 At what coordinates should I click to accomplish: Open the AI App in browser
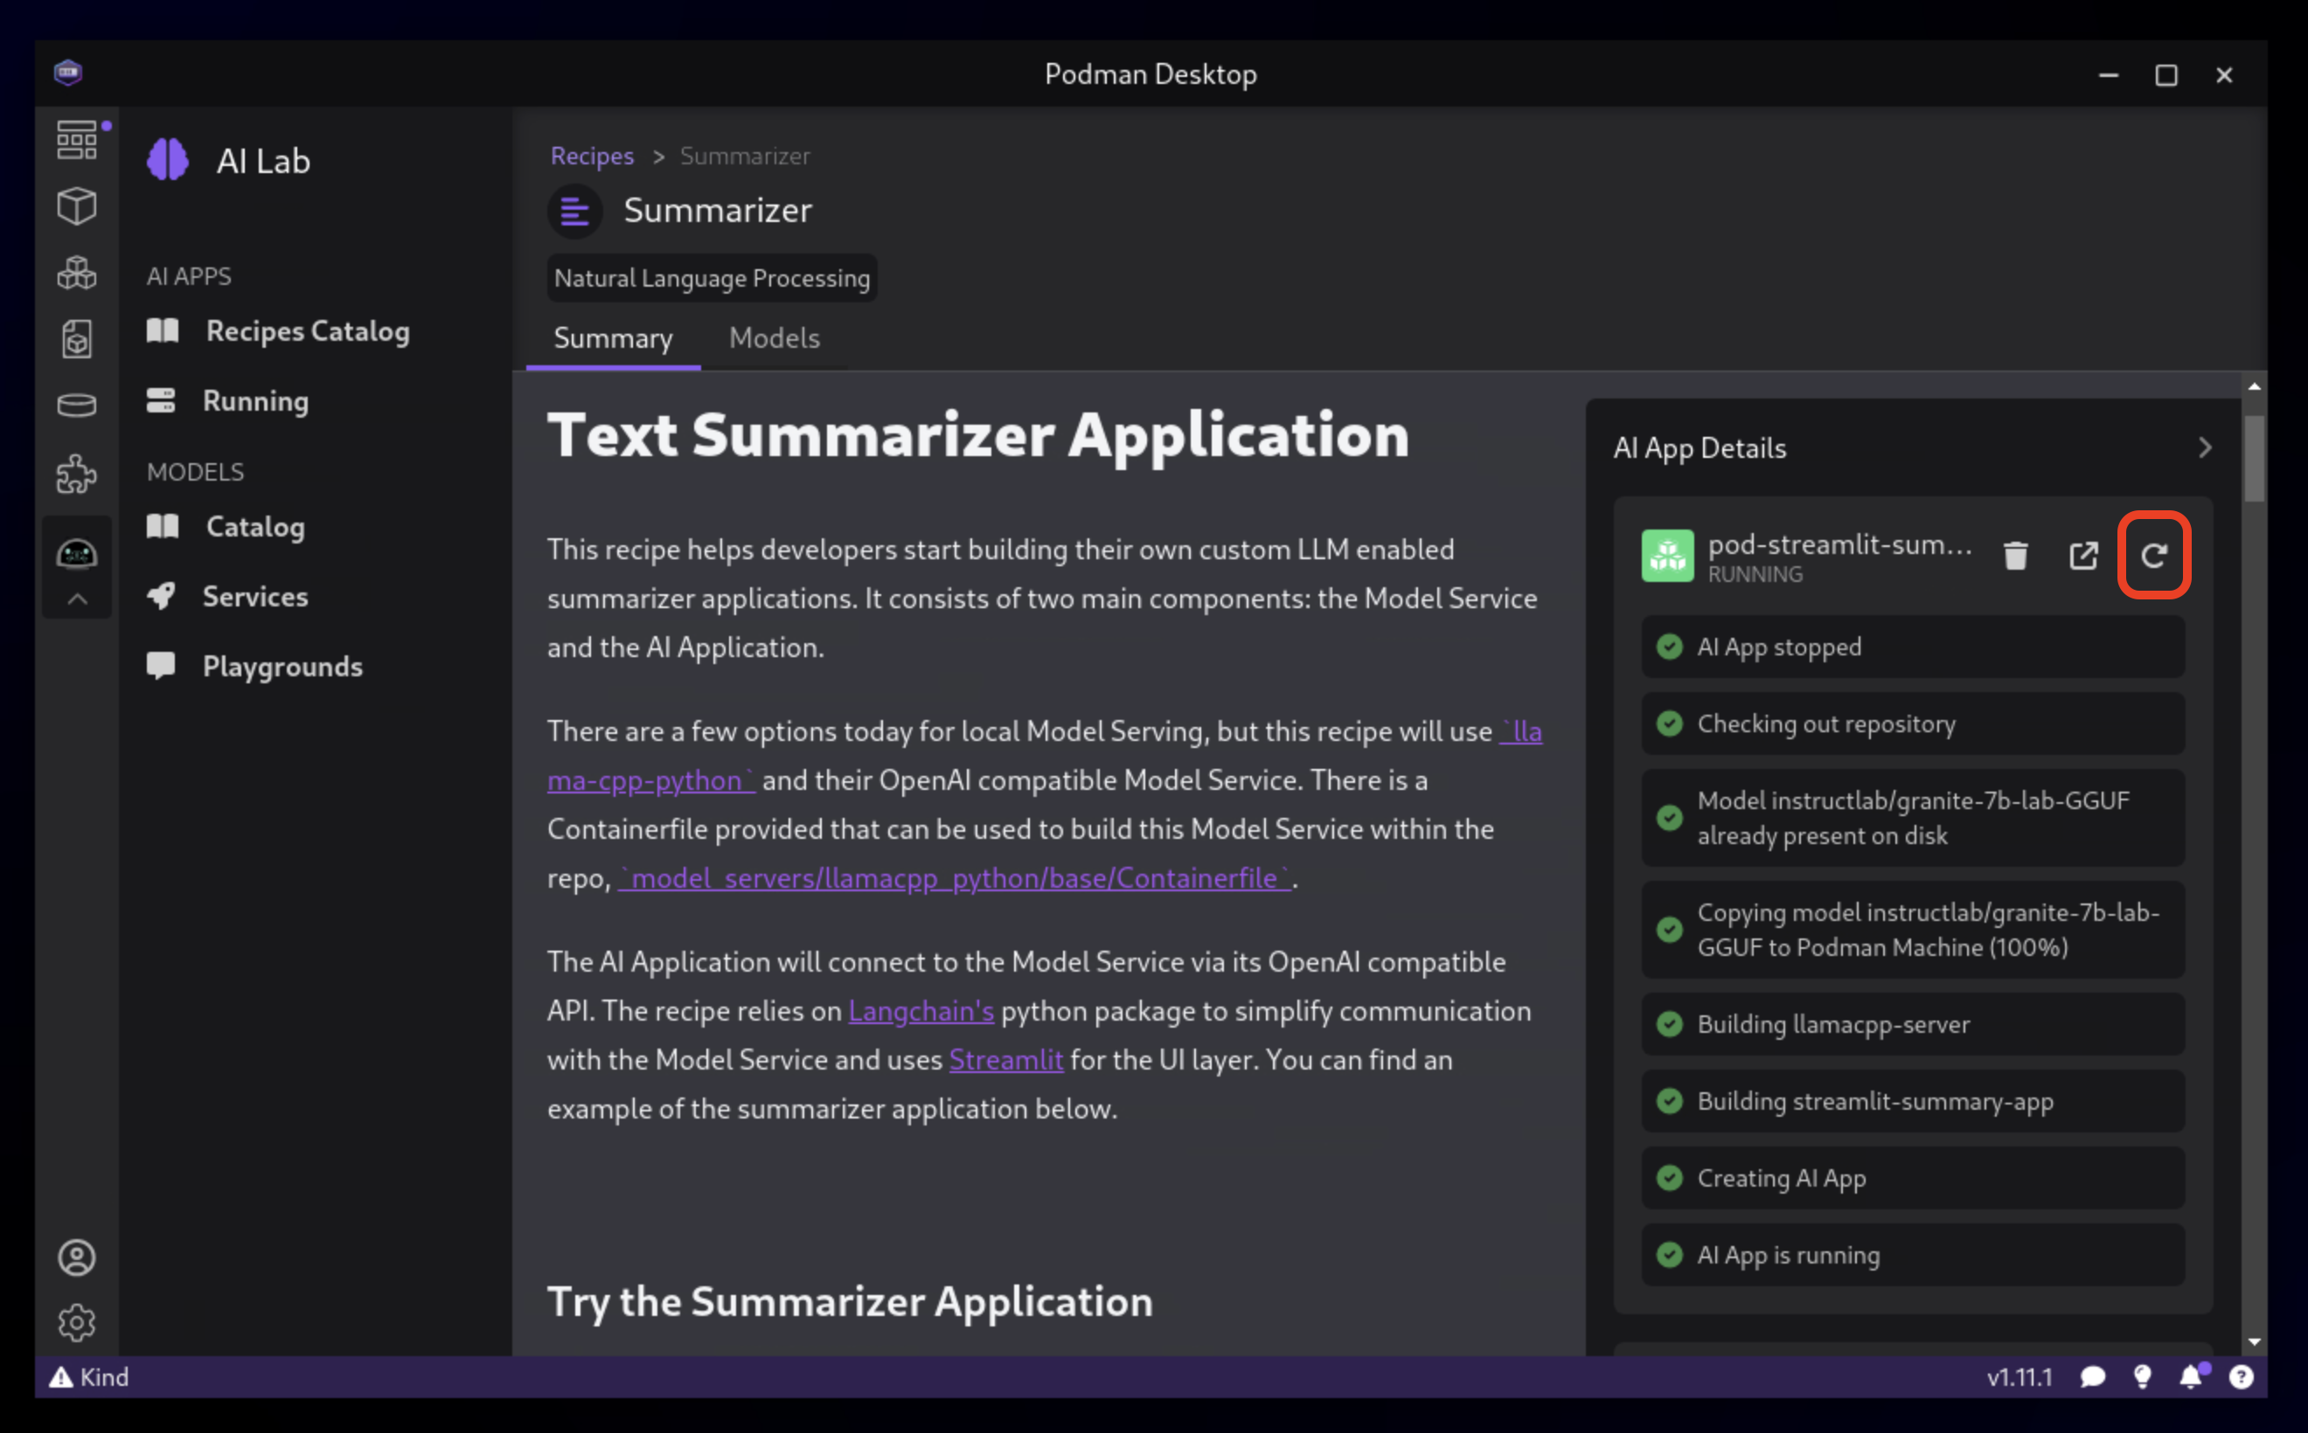click(x=2082, y=556)
